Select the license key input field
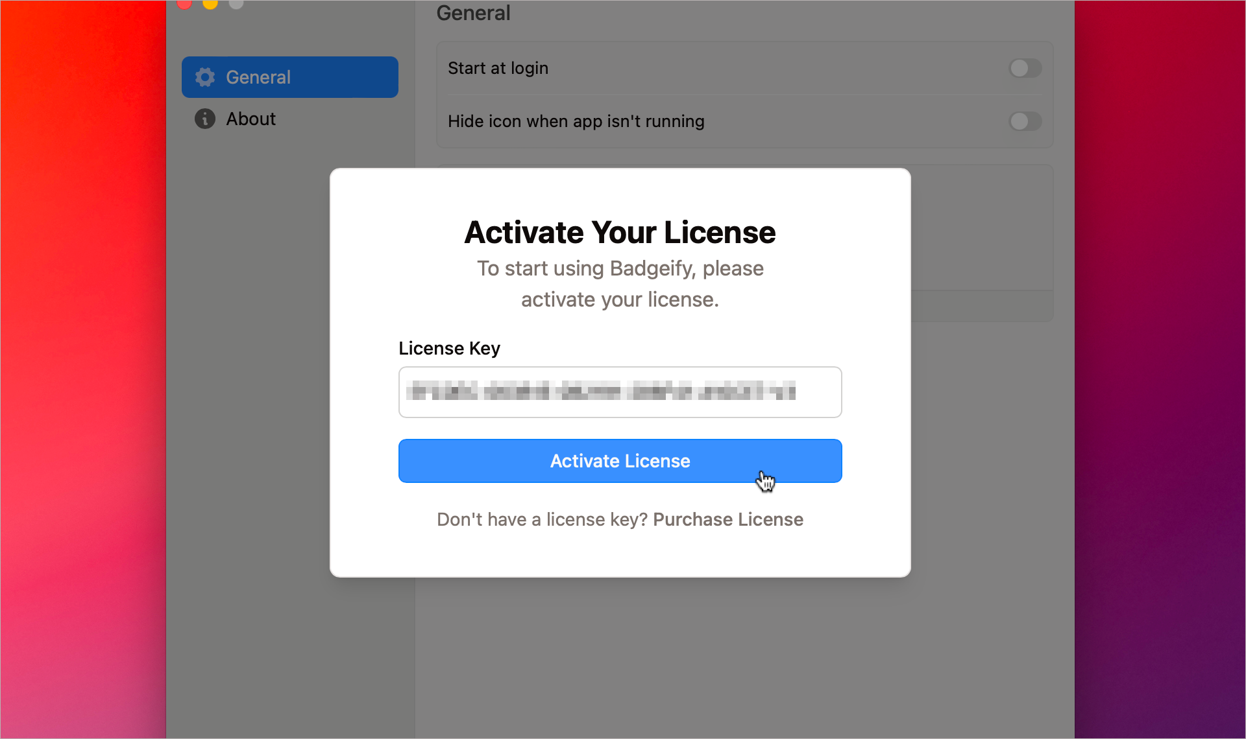Screen dimensions: 1246x739 click(x=620, y=392)
